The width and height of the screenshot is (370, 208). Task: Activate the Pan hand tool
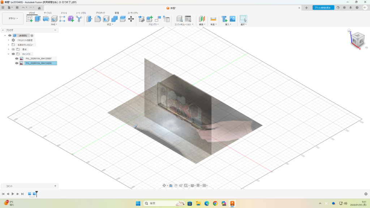tap(176, 185)
